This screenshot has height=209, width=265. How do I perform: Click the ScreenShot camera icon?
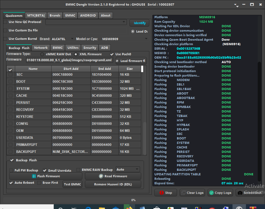click(240, 193)
